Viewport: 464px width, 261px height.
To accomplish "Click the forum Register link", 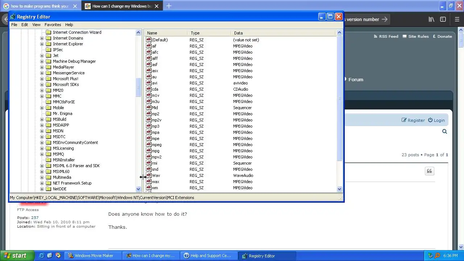I will click(x=413, y=120).
